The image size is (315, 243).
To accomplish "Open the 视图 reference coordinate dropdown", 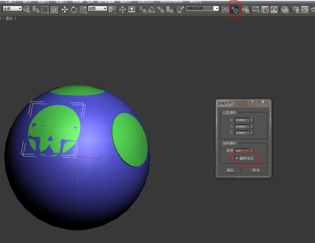I will pos(98,8).
